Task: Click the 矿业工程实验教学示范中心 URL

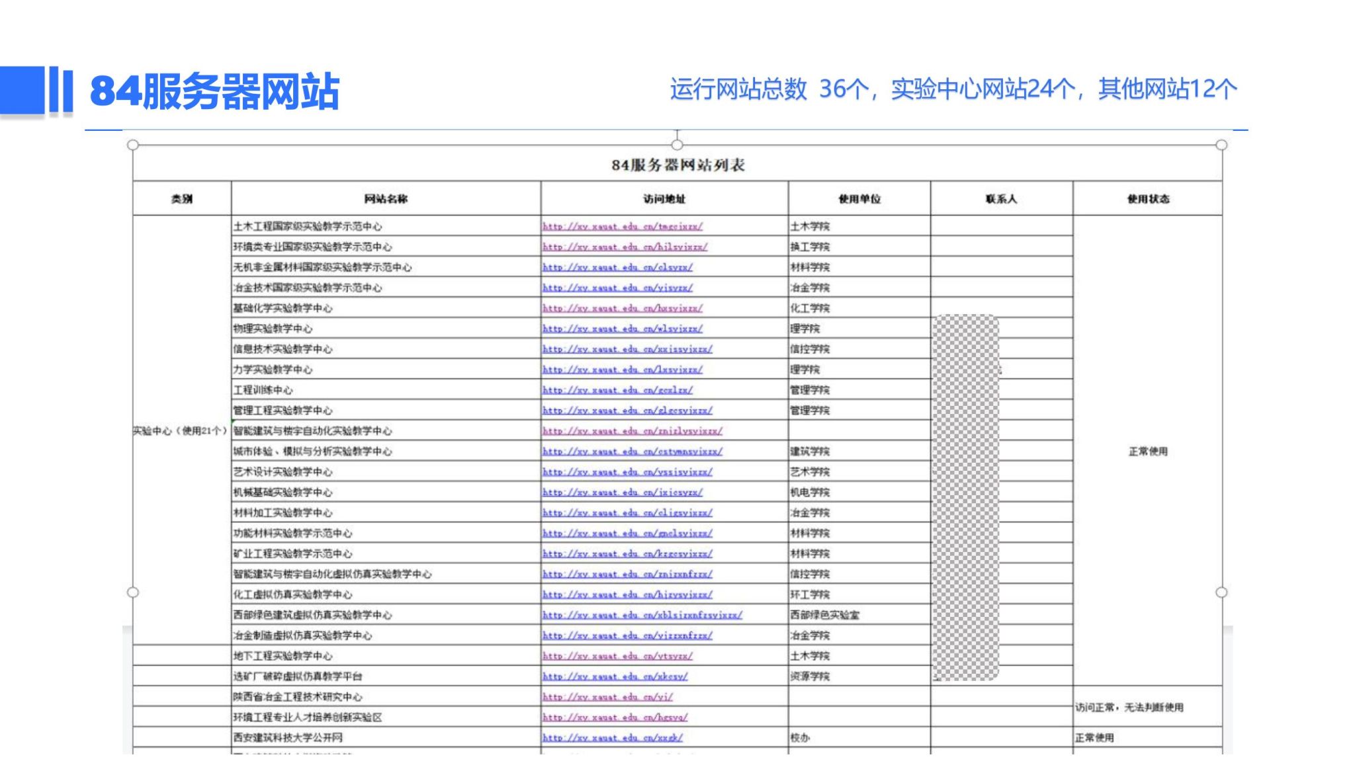Action: point(627,554)
